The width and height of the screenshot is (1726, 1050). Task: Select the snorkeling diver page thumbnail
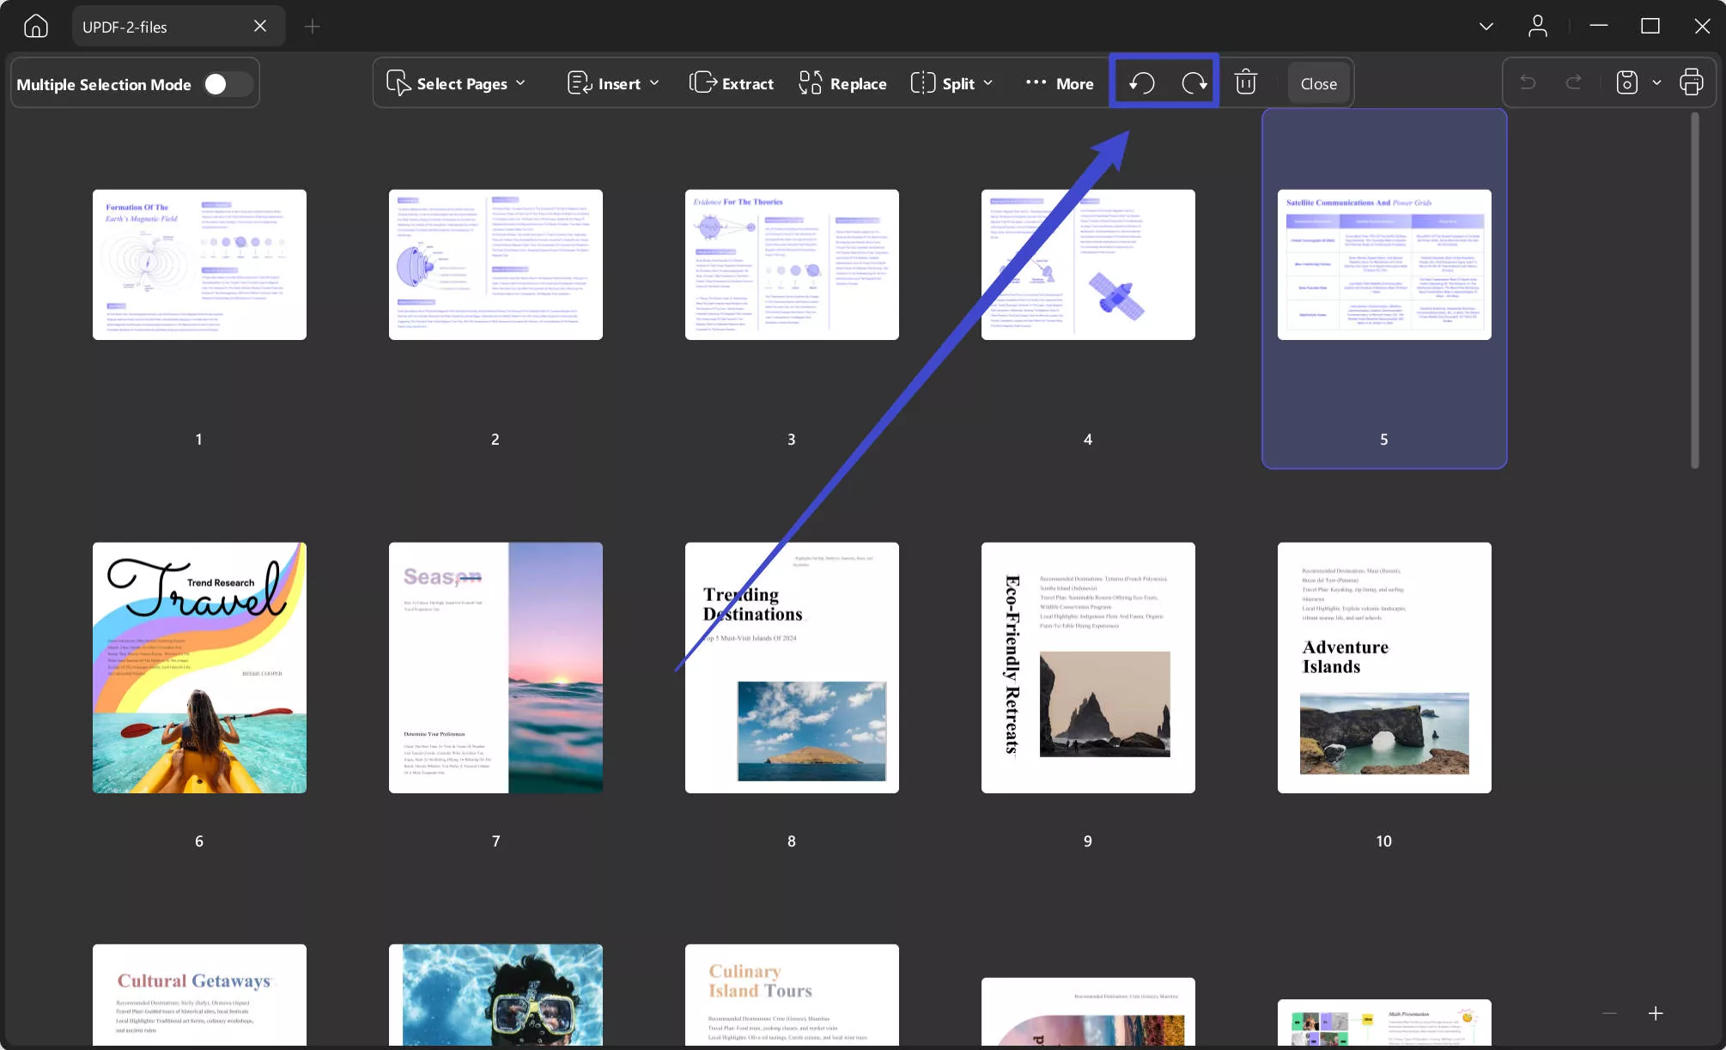[x=495, y=995]
